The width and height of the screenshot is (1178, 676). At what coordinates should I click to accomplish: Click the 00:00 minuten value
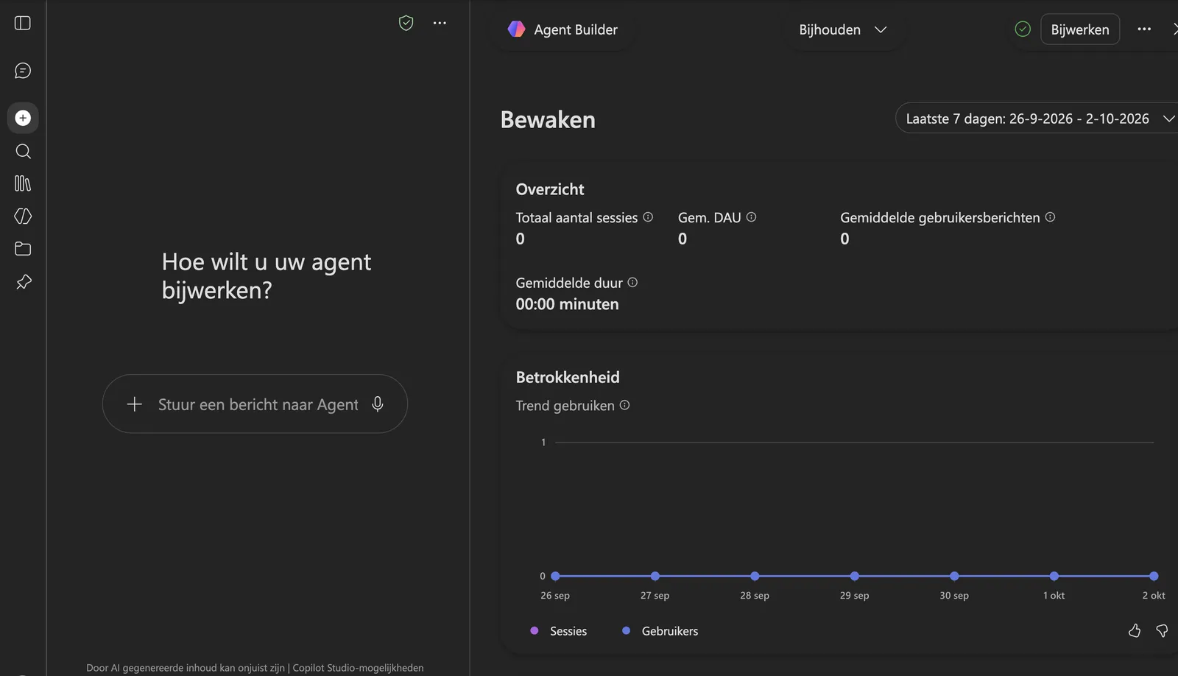tap(567, 304)
